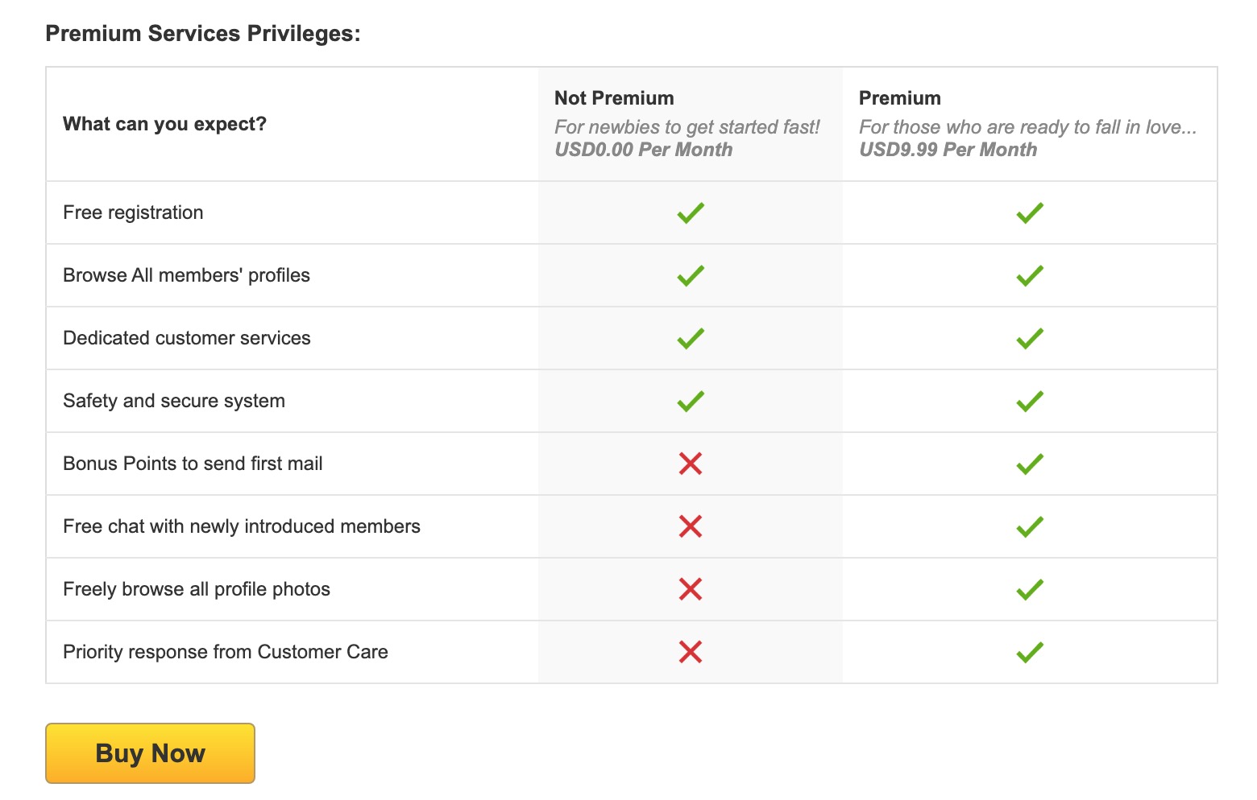Click the yellow Buy Now button
Viewport: 1257px width, 800px height.
[x=150, y=753]
